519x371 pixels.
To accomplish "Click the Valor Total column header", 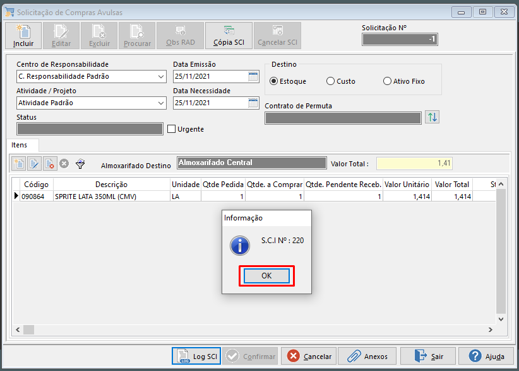I will [452, 185].
